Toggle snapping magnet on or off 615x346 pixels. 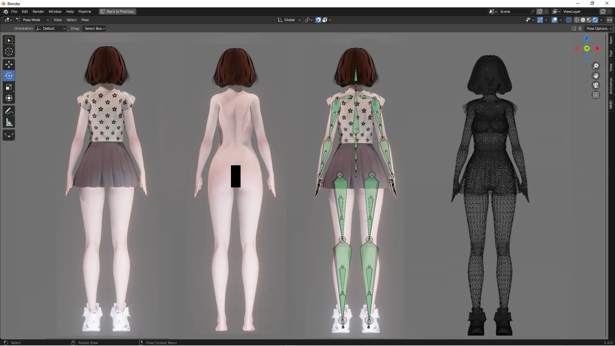pos(318,20)
